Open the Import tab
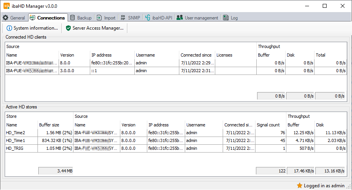 tap(106, 18)
